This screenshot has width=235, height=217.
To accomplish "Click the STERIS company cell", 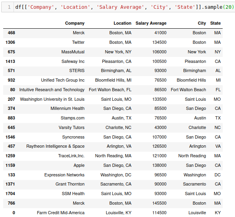I will pos(77,70).
